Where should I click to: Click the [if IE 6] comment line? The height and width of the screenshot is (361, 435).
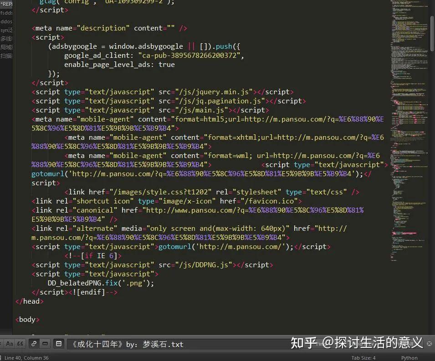tap(93, 256)
